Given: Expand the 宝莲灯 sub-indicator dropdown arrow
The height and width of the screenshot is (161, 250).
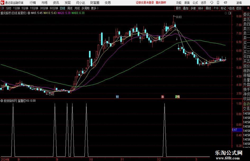Looking at the screenshot, I should point(2,101).
